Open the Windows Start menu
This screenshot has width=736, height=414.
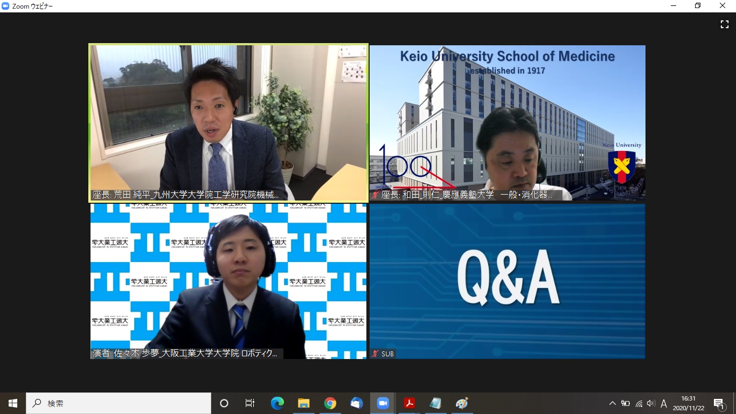point(13,403)
